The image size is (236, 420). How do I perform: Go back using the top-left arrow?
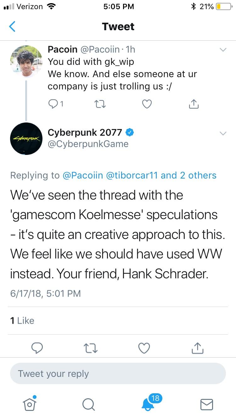pos(12,26)
